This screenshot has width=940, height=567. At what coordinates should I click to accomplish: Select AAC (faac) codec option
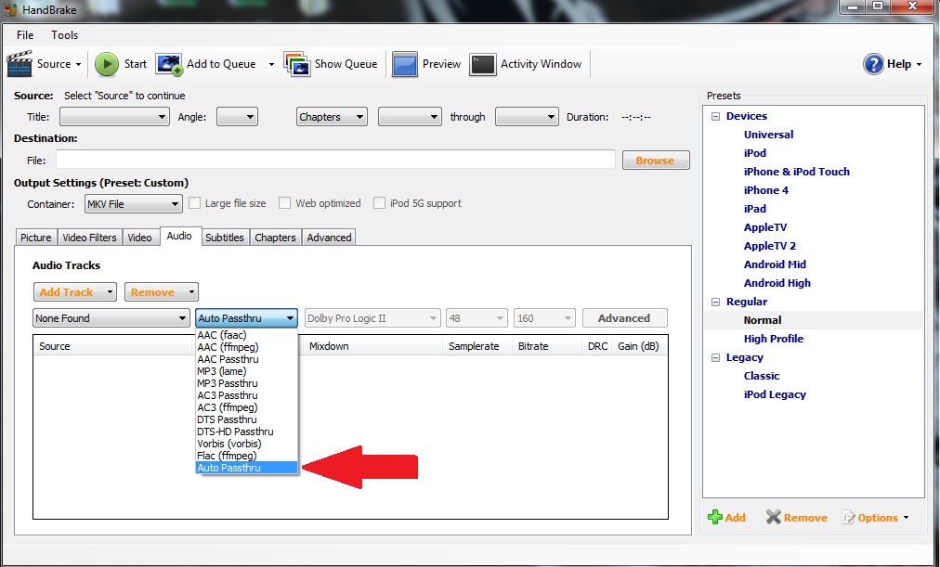[x=246, y=335]
